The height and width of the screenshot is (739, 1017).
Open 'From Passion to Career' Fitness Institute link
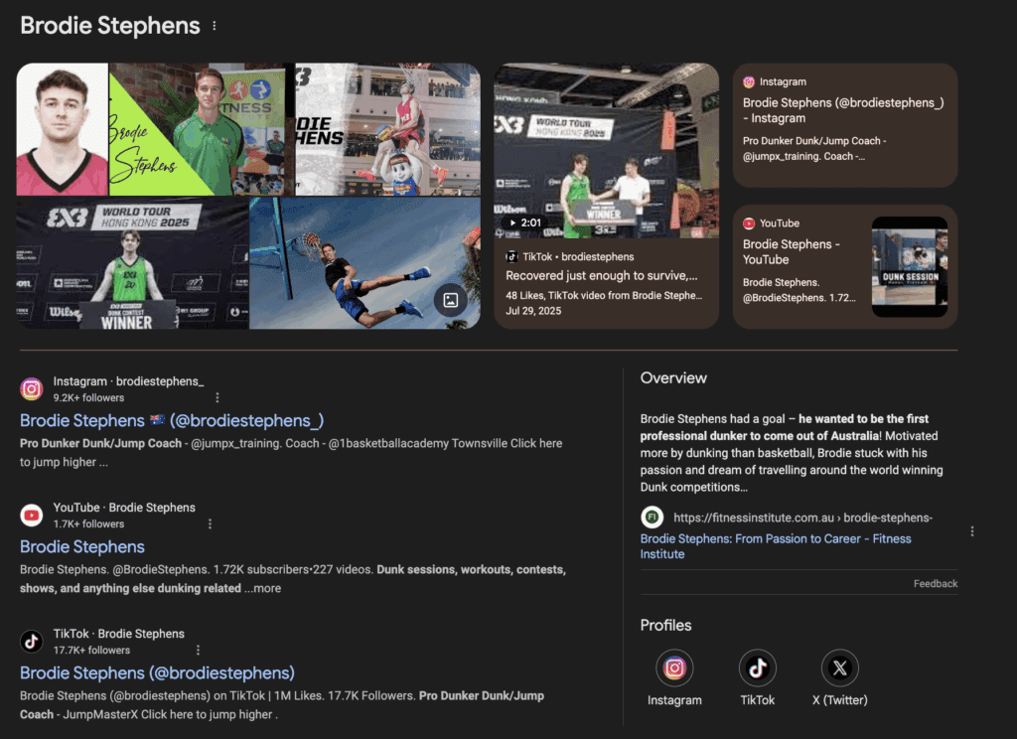775,545
